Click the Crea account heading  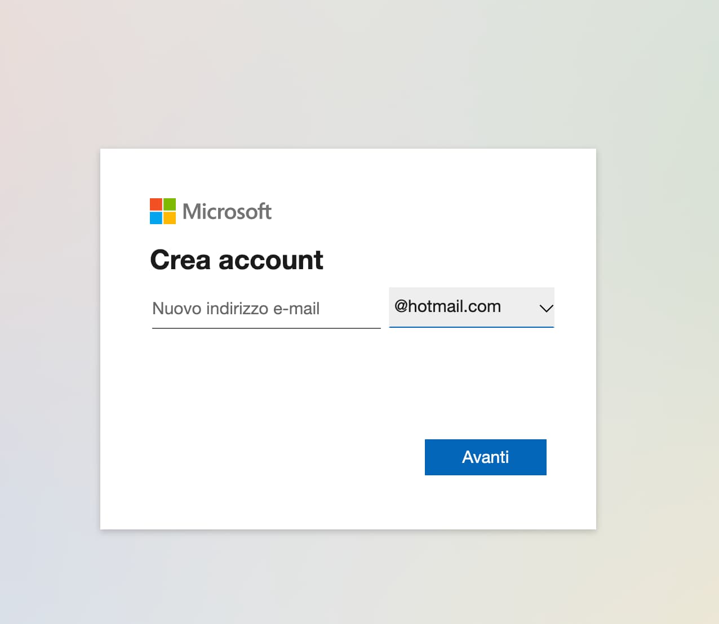236,260
